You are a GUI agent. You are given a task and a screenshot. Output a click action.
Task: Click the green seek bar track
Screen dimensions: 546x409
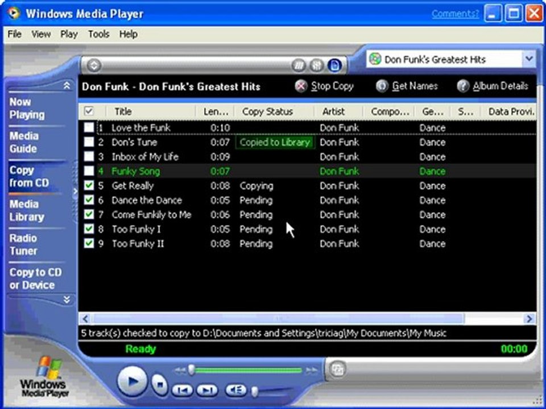tap(249, 370)
